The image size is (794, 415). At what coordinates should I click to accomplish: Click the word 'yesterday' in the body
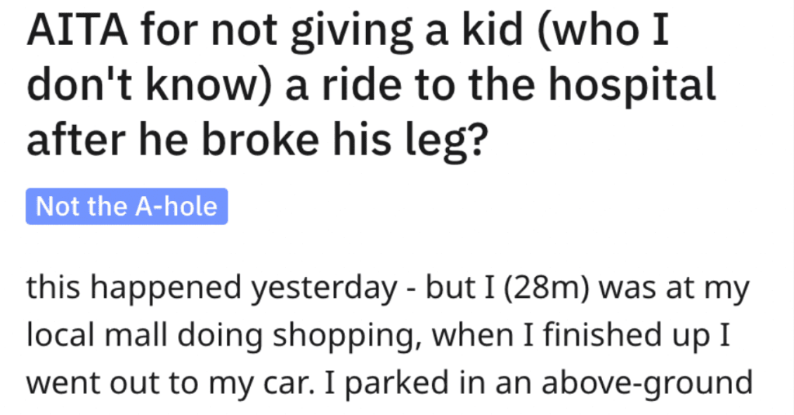tap(325, 289)
